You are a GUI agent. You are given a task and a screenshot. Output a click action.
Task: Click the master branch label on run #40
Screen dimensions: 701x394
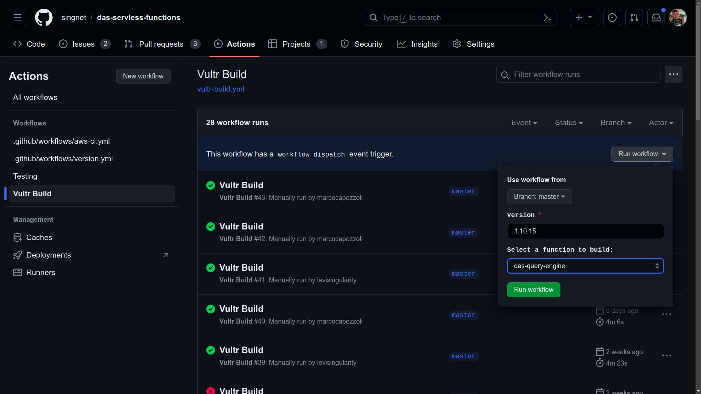pyautogui.click(x=463, y=315)
